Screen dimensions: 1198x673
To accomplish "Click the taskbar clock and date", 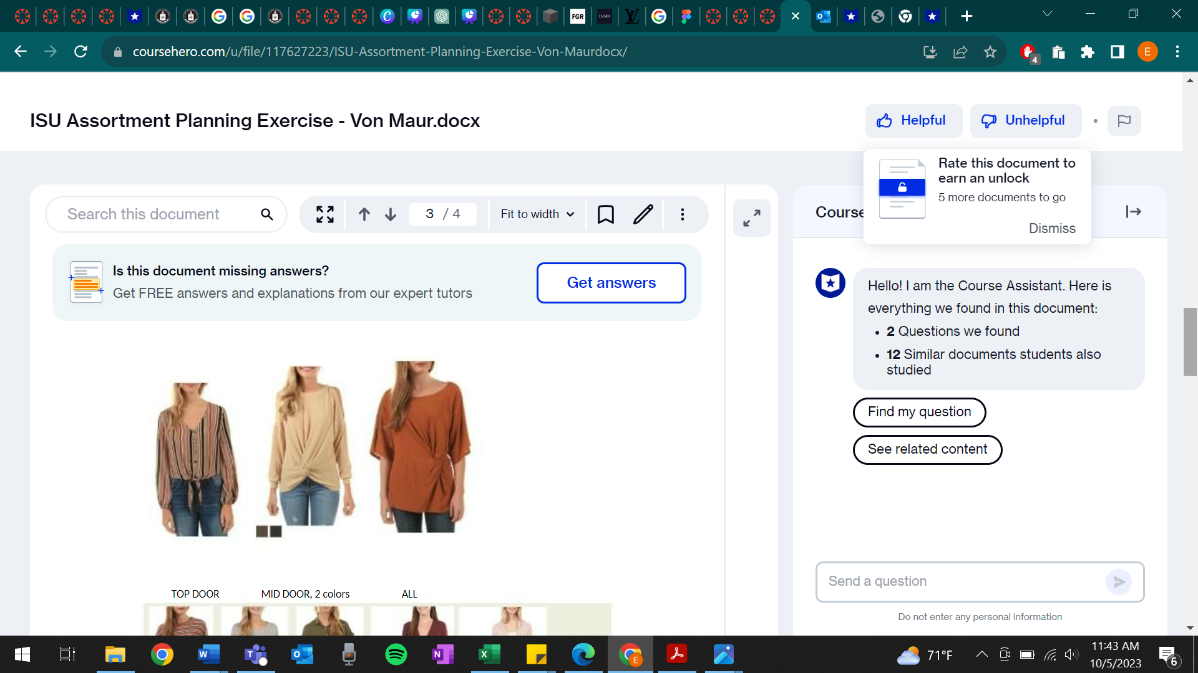I will (x=1116, y=654).
